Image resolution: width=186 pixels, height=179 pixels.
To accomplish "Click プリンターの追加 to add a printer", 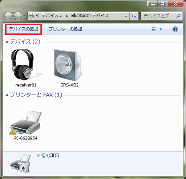I will [x=65, y=29].
